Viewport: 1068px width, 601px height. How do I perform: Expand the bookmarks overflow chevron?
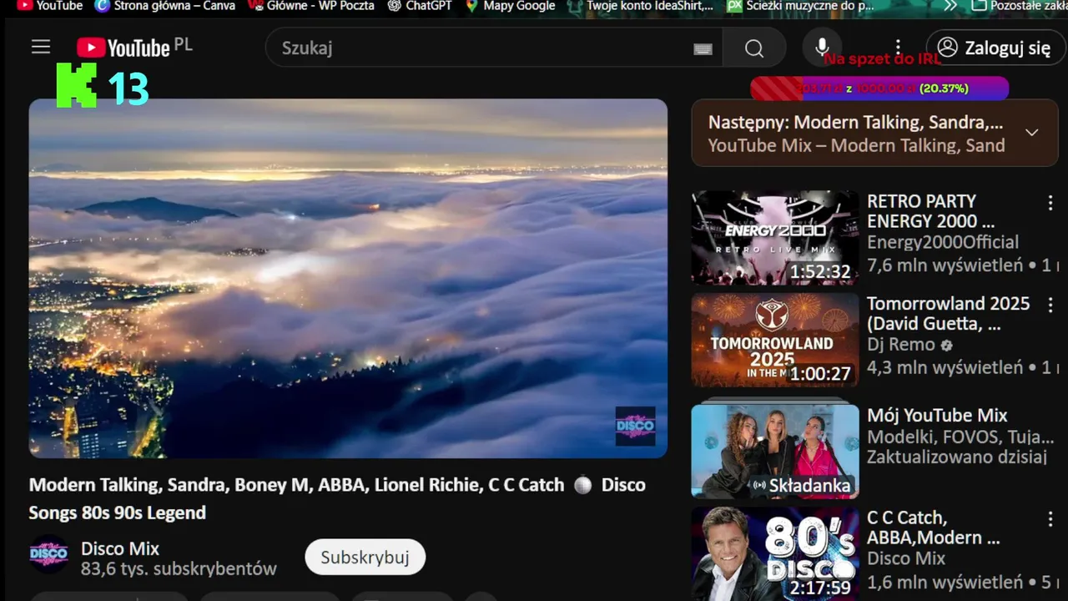[x=950, y=6]
